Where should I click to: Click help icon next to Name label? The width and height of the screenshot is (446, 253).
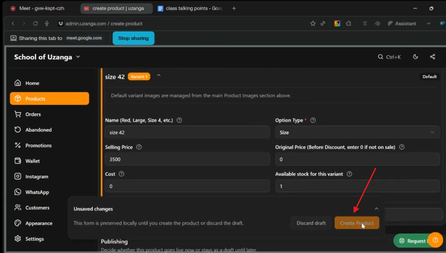179,120
